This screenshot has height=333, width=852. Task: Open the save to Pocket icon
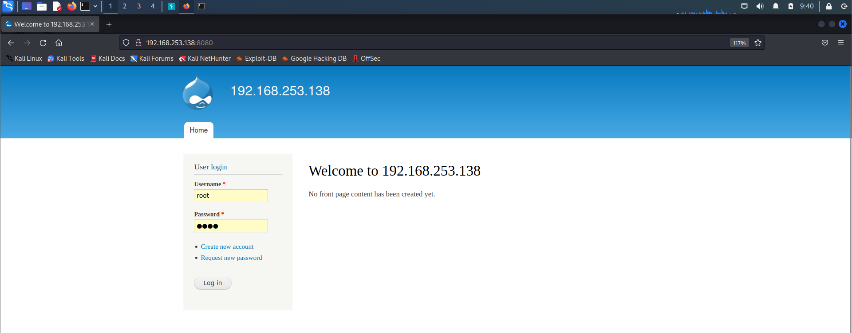click(825, 43)
